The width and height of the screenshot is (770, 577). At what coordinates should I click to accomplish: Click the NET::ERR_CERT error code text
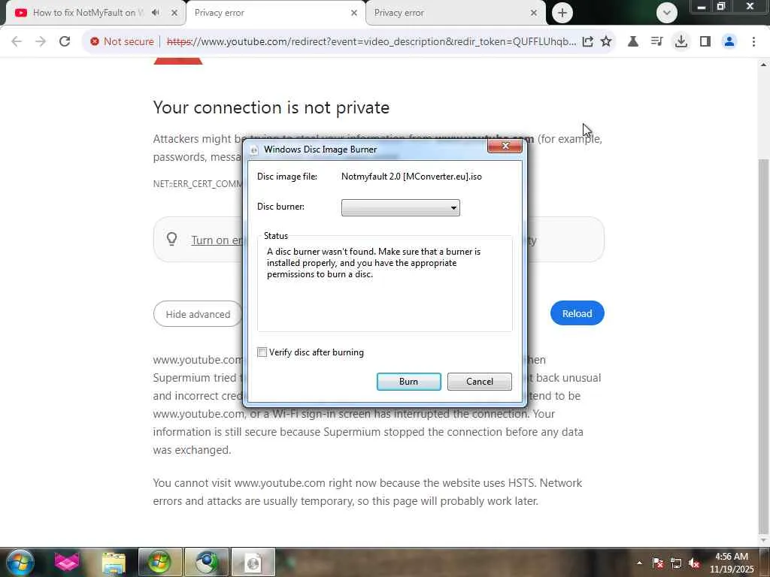point(198,184)
